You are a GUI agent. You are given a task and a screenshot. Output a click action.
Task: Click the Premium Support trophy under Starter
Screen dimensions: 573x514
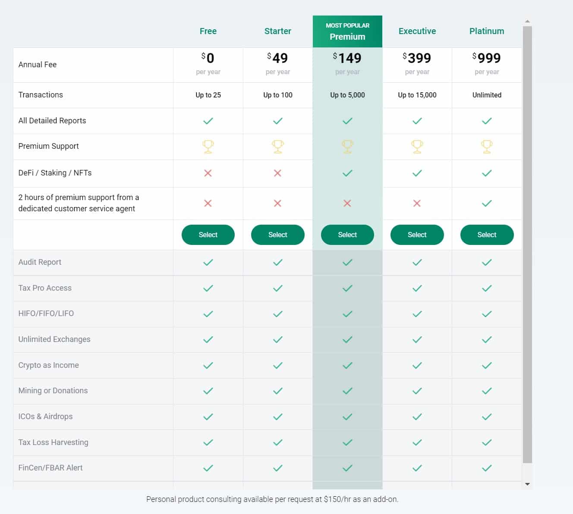(278, 147)
